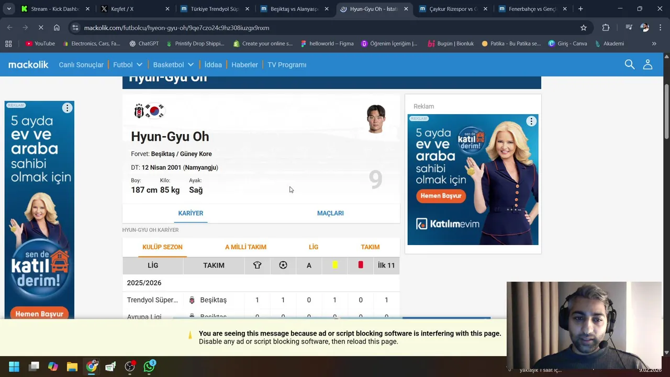This screenshot has height=377, width=670.
Task: Open OBS Studio from taskbar
Action: (x=130, y=367)
